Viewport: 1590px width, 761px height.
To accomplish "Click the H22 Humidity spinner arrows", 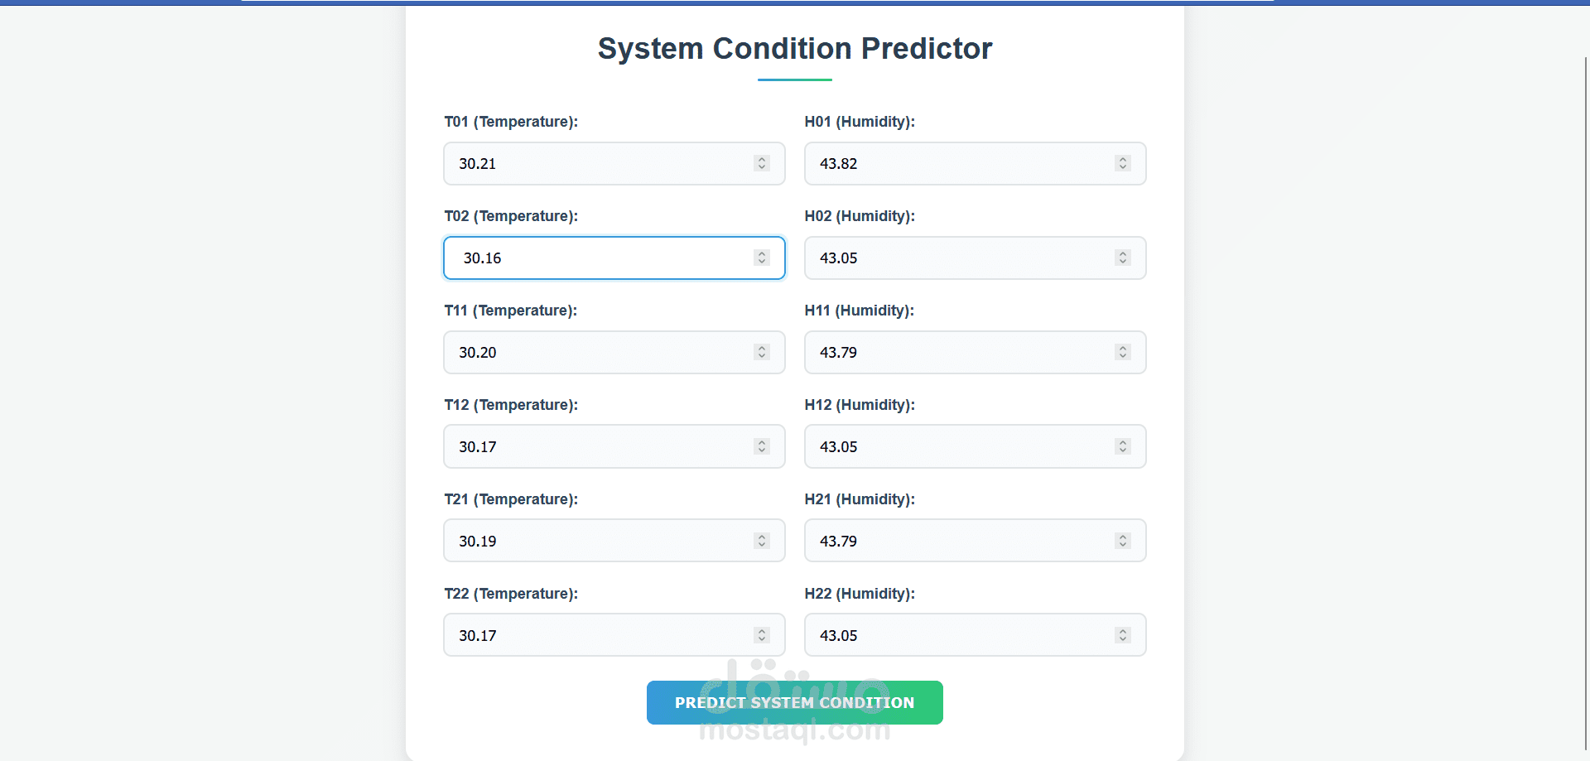I will (x=1122, y=635).
